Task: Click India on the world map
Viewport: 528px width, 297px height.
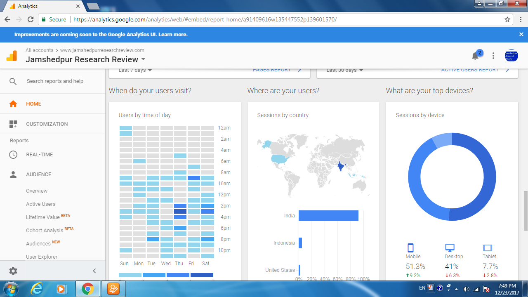Action: pyautogui.click(x=341, y=167)
